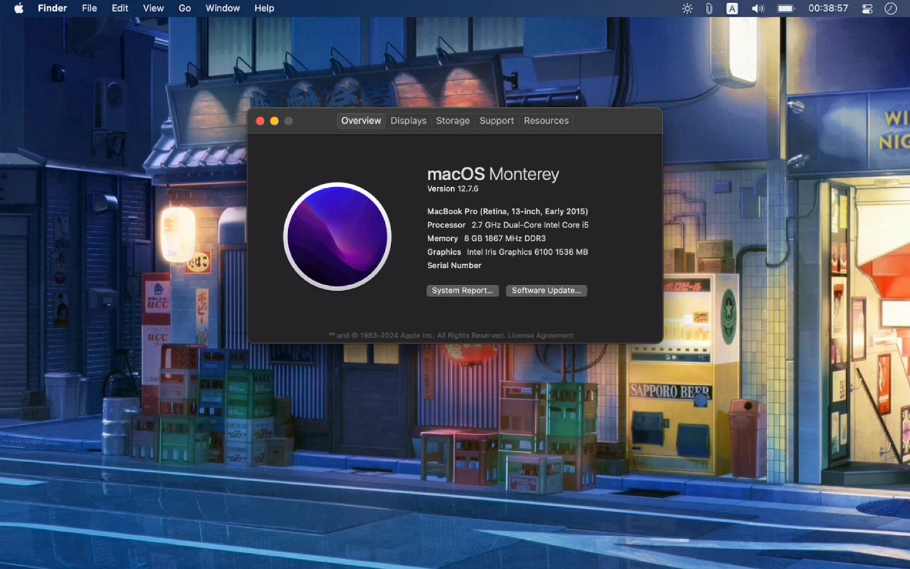
Task: Switch to the Resources tab
Action: point(546,121)
